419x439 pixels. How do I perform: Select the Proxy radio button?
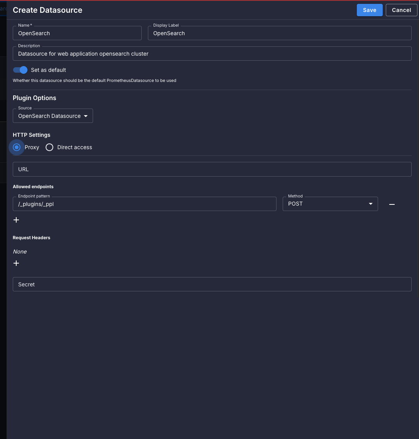(17, 147)
